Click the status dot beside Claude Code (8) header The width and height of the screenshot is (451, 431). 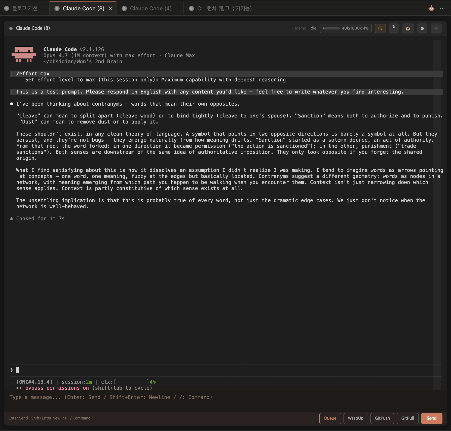11,28
